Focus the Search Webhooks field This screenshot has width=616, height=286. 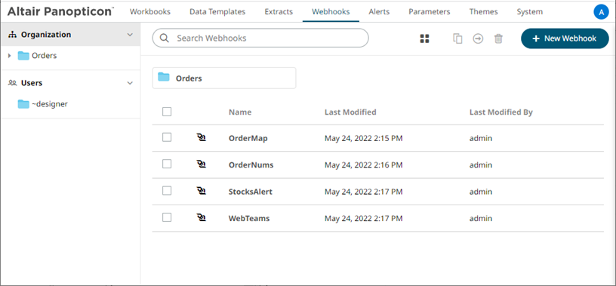coord(260,38)
